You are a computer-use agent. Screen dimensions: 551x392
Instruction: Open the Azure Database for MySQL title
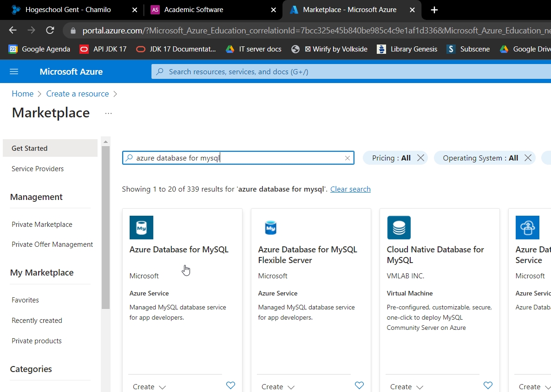179,250
